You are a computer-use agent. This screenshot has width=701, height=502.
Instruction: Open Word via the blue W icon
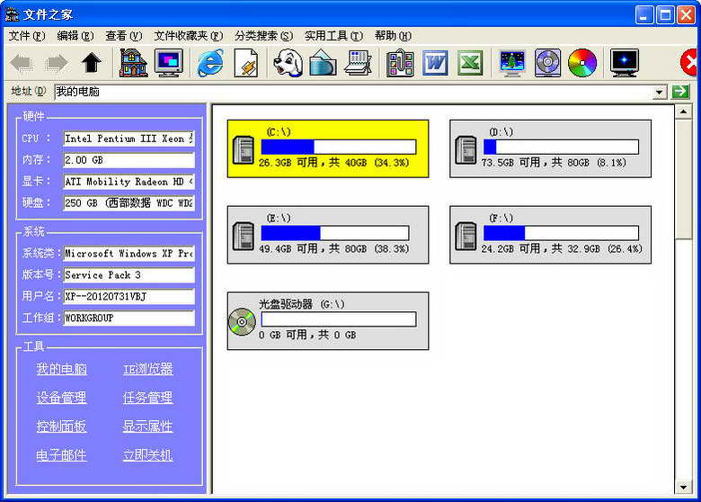point(435,63)
